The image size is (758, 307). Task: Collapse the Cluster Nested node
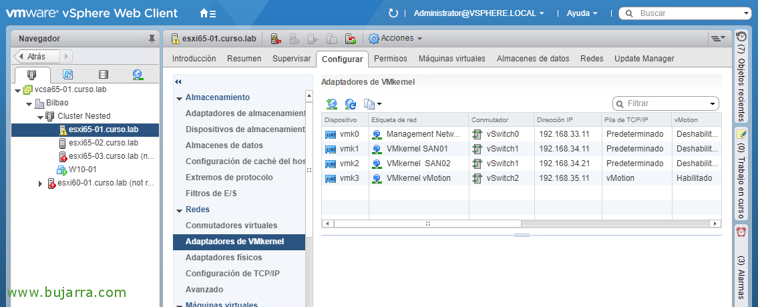pyautogui.click(x=40, y=117)
